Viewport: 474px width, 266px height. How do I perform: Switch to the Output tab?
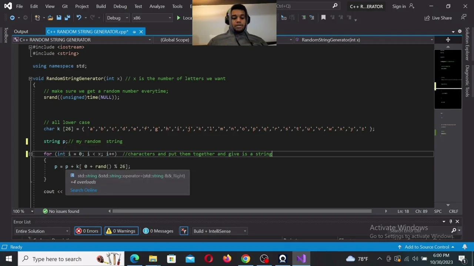[x=21, y=31]
